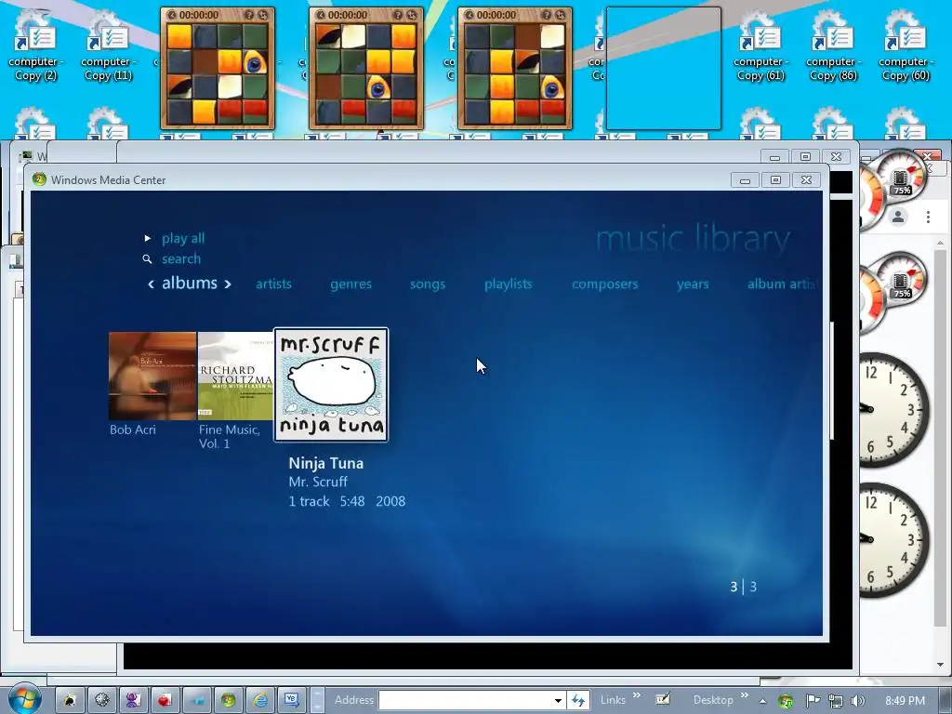
Task: Click the rightmost pinned taskbar icon before Address
Action: click(x=291, y=700)
